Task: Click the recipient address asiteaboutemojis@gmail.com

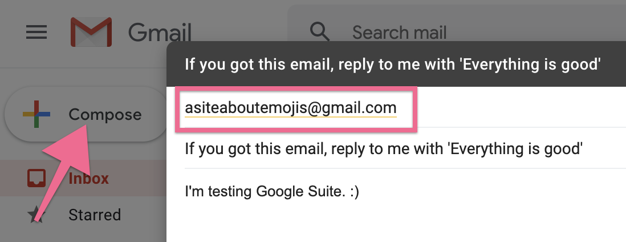Action: coord(290,108)
